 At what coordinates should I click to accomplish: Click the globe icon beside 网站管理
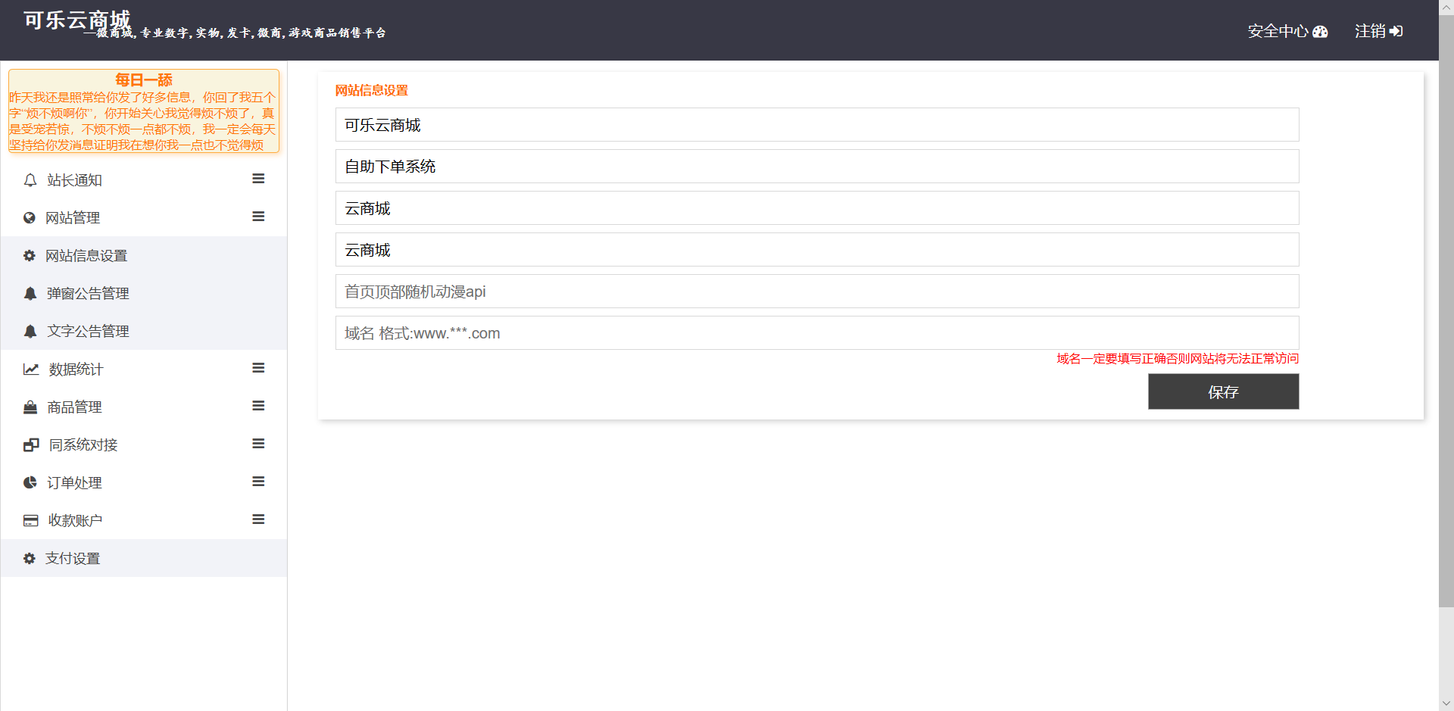coord(30,218)
